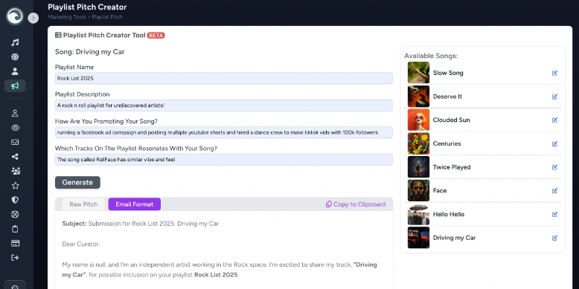
Task: Edit the Slow Song entry with its pencil icon
Action: 554,73
